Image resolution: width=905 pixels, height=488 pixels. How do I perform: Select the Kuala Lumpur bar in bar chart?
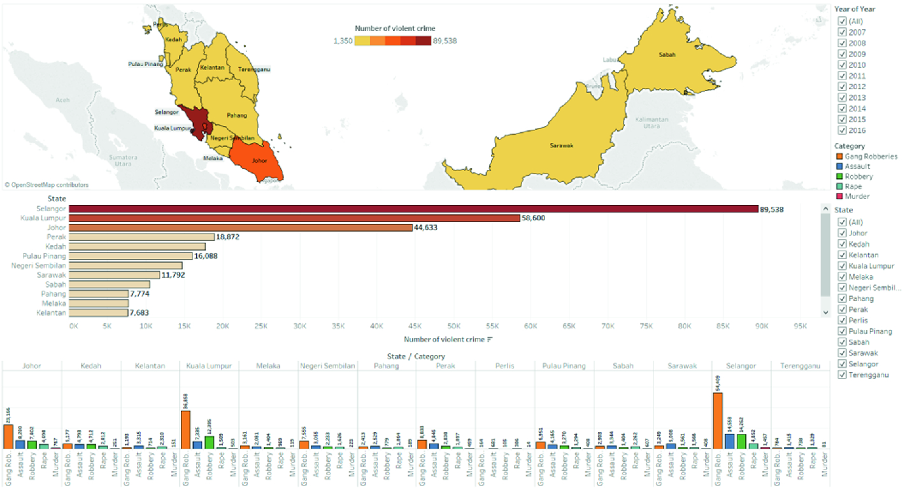(295, 218)
